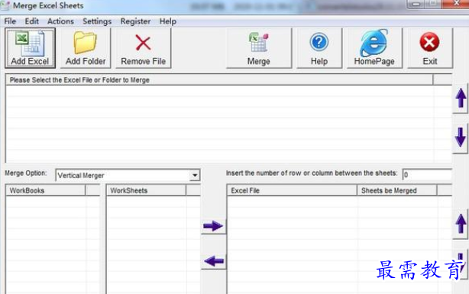
Task: Click the WorkBooks column header
Action: pos(46,190)
